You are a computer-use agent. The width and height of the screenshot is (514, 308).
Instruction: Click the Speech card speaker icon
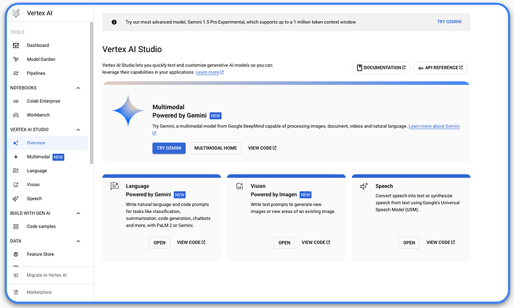(x=364, y=186)
